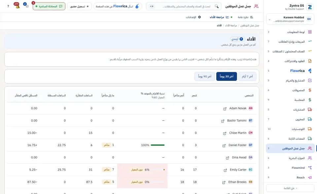The height and width of the screenshot is (194, 317).
Task: Click the المصروفات dollar icon
Action: (x=310, y=90)
